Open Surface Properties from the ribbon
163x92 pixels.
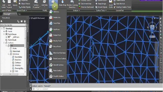[36, 4]
